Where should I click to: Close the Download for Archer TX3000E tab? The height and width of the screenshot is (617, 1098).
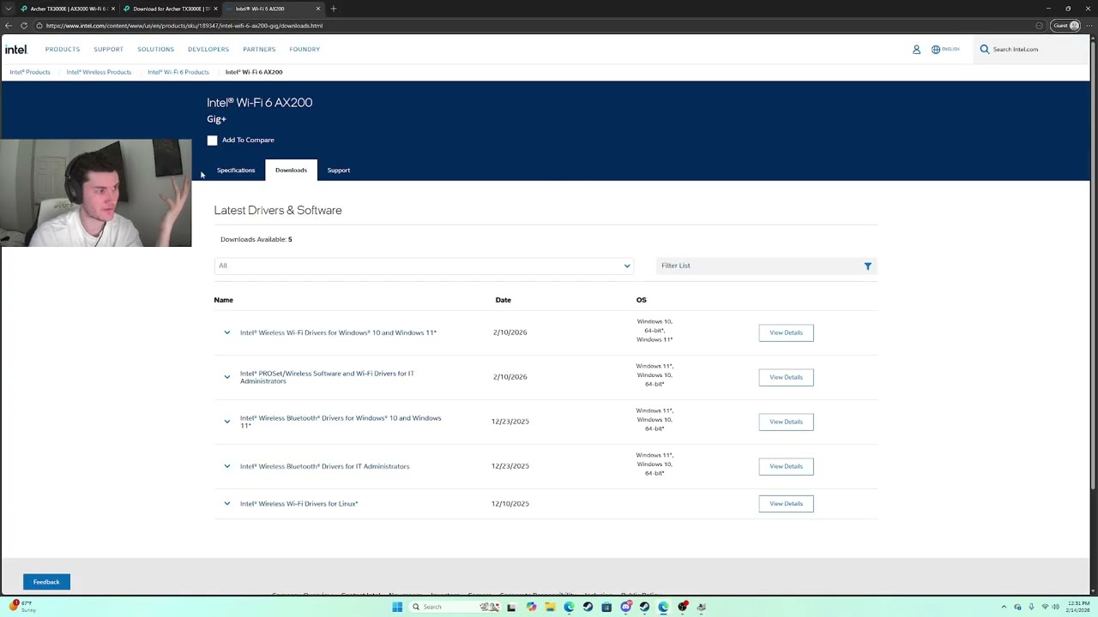point(216,9)
